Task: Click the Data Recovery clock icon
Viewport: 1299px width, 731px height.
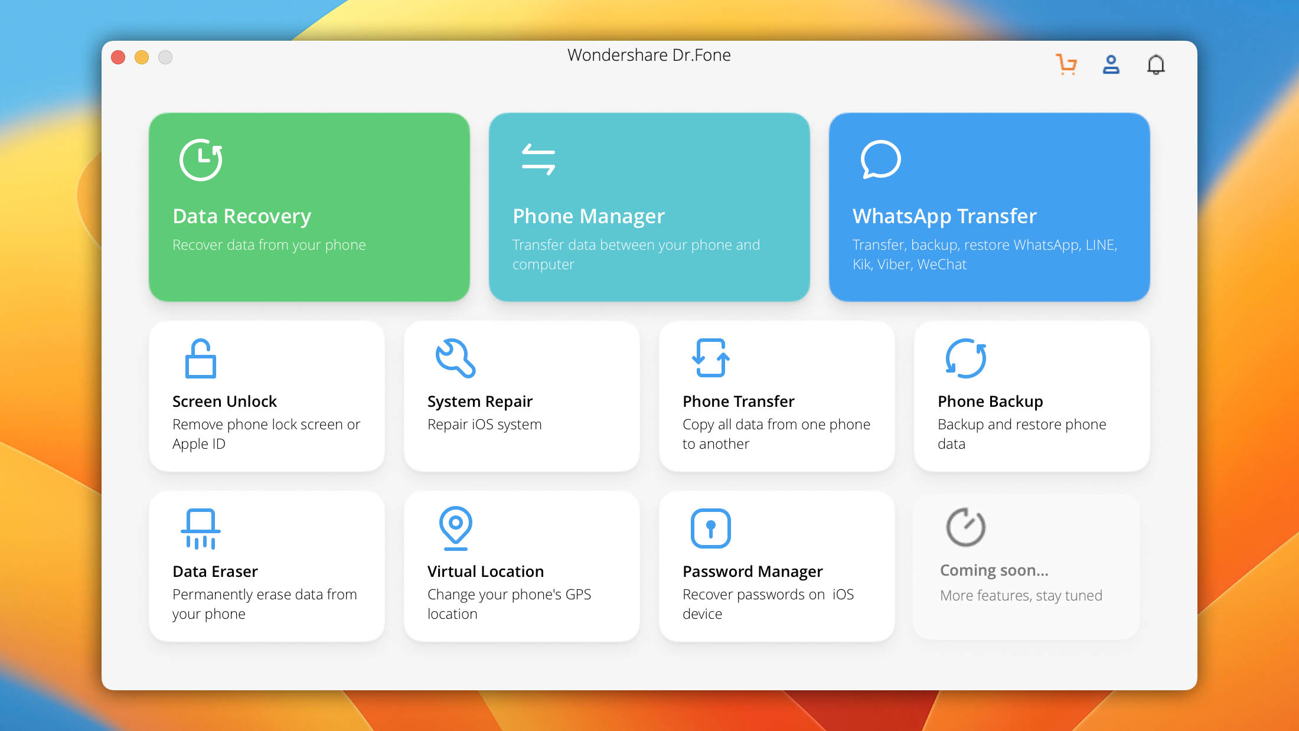Action: tap(201, 159)
